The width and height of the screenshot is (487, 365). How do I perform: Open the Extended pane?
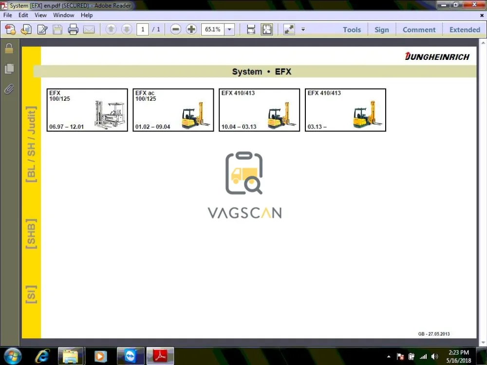tap(465, 30)
